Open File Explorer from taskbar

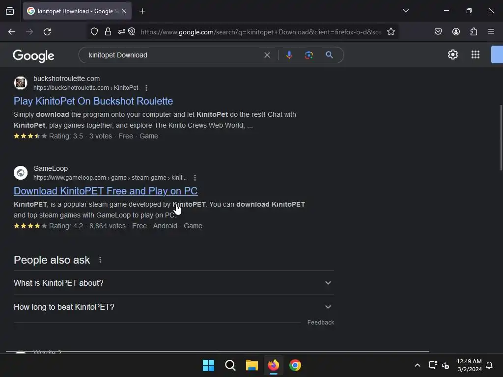coord(252,365)
